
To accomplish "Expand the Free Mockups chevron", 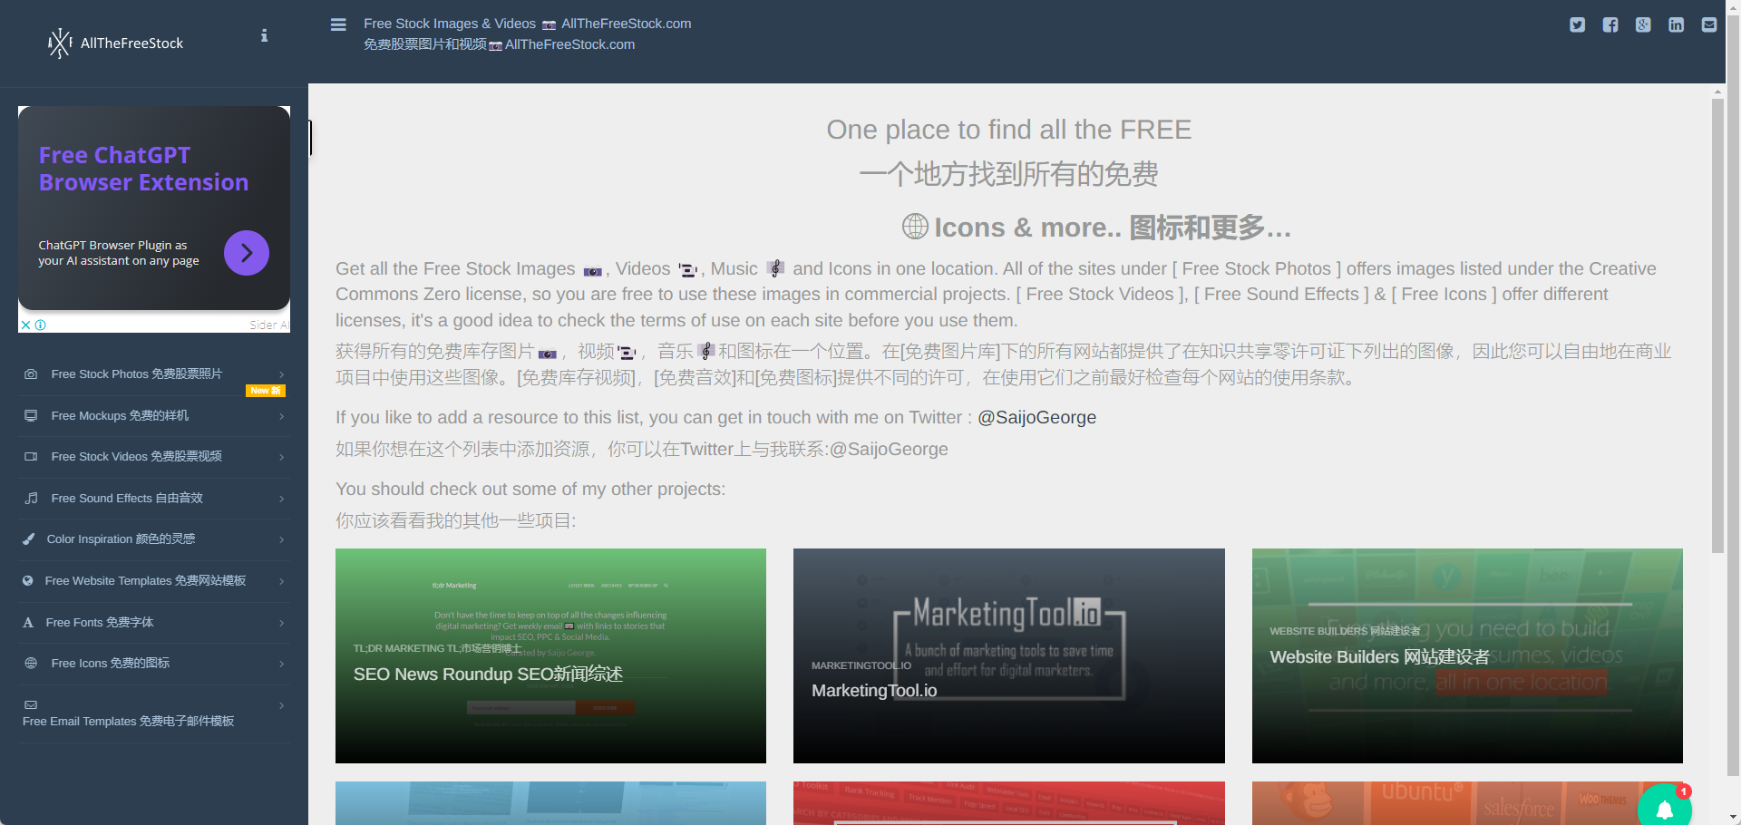I will (282, 416).
